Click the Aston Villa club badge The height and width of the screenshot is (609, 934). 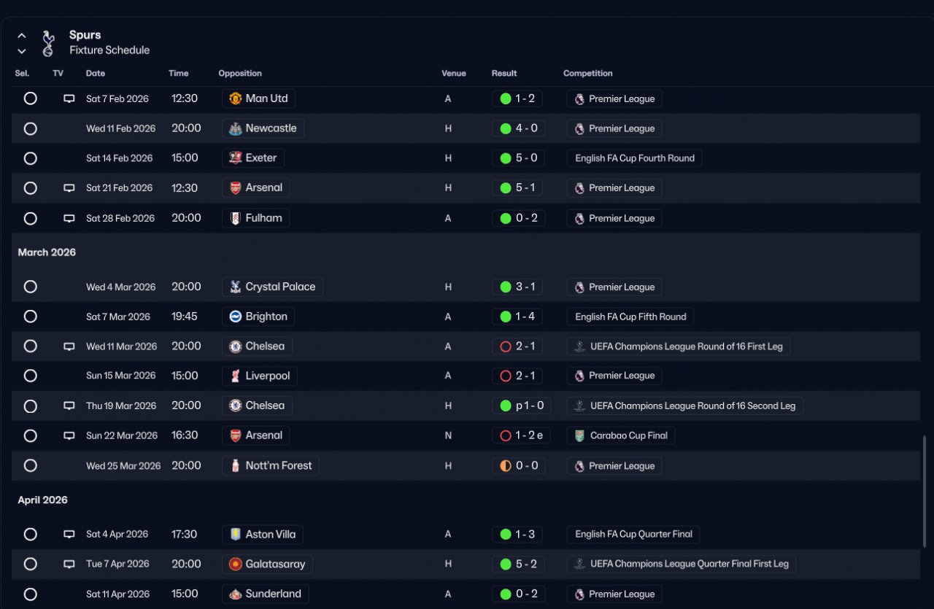(235, 534)
